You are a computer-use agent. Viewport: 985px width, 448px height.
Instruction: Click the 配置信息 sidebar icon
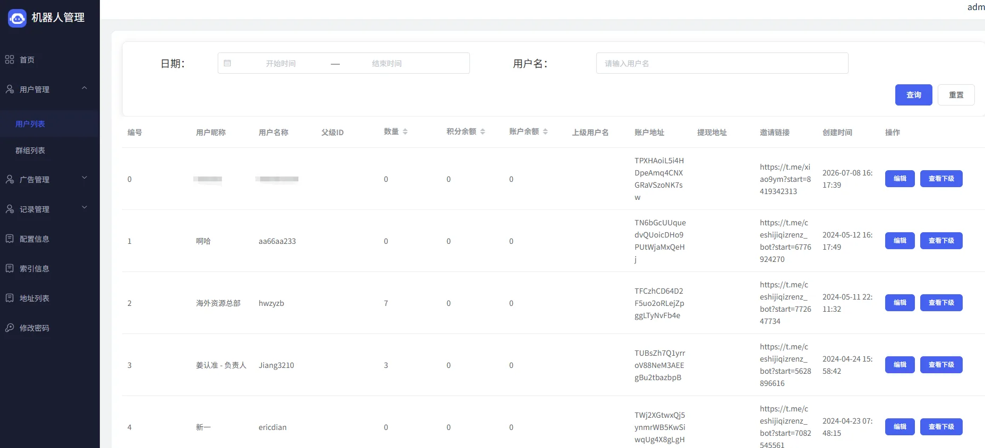pos(10,239)
